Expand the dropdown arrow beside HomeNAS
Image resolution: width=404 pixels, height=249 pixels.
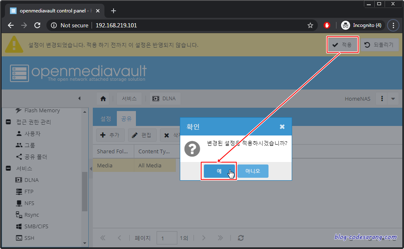point(393,99)
